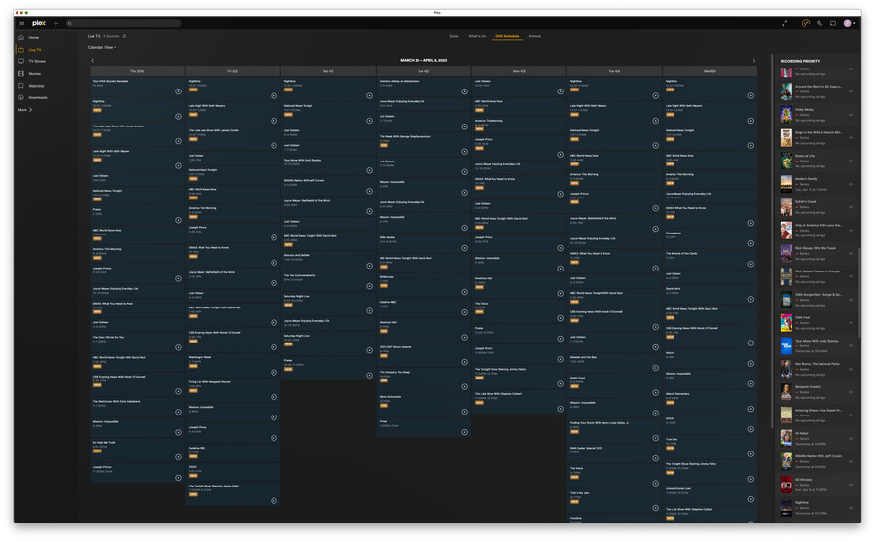
Task: Edit Live TV sources using the pencil icon
Action: point(124,36)
